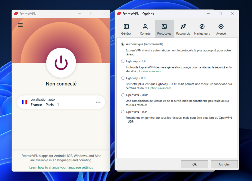252x181 pixels.
Task: Click the France flag icon
Action: pyautogui.click(x=24, y=102)
